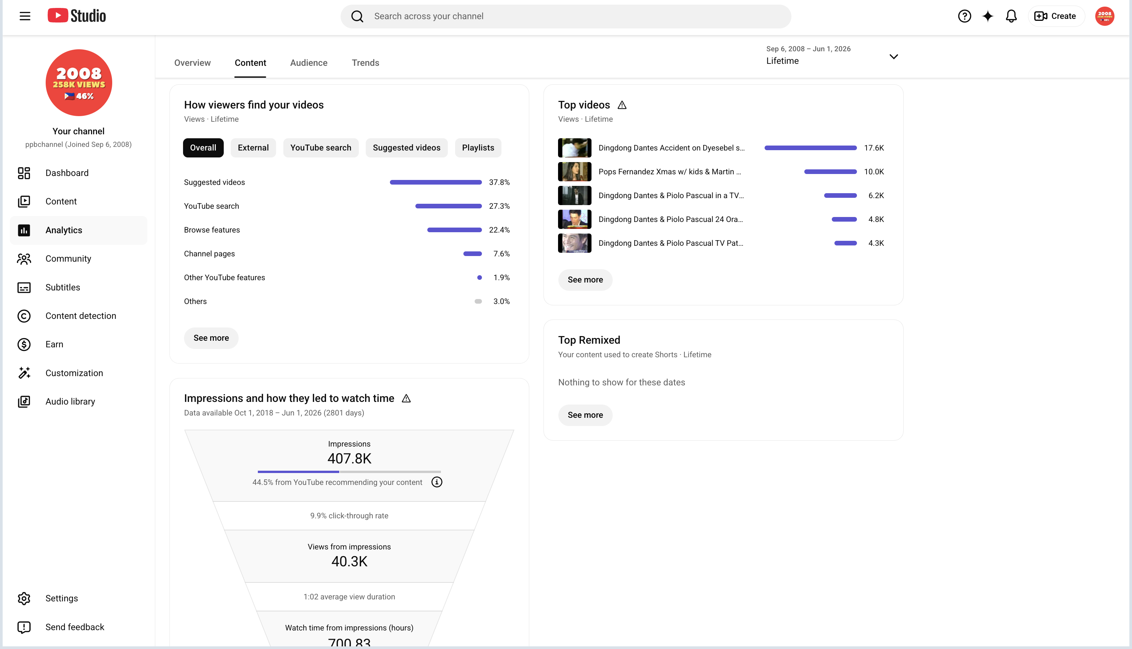1132x649 pixels.
Task: Select the External traffic chip
Action: click(253, 148)
